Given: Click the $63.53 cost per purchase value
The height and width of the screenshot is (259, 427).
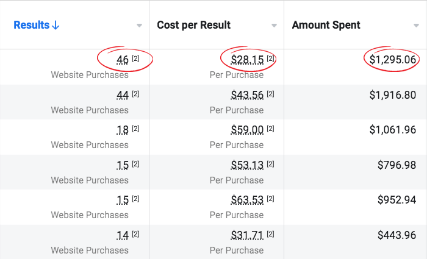Looking at the screenshot, I should point(247,200).
